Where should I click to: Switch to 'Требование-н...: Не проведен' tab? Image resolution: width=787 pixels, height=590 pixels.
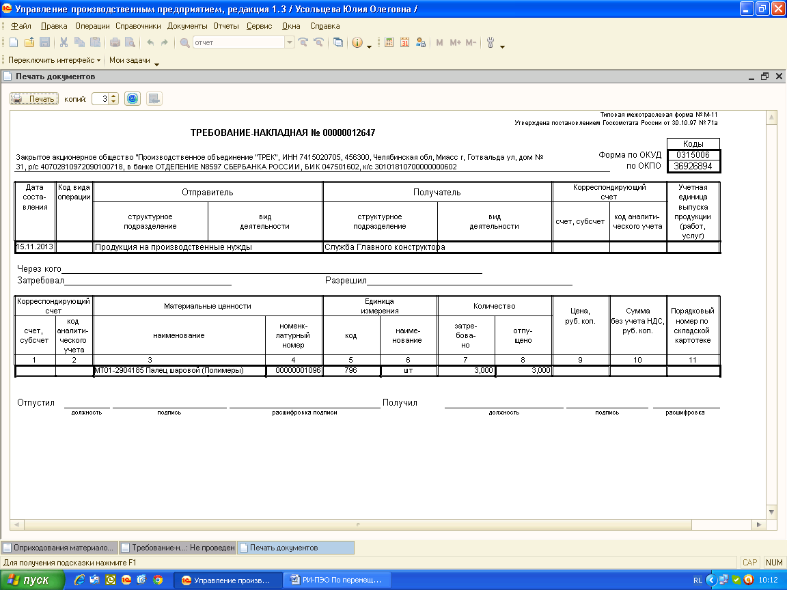coord(178,548)
